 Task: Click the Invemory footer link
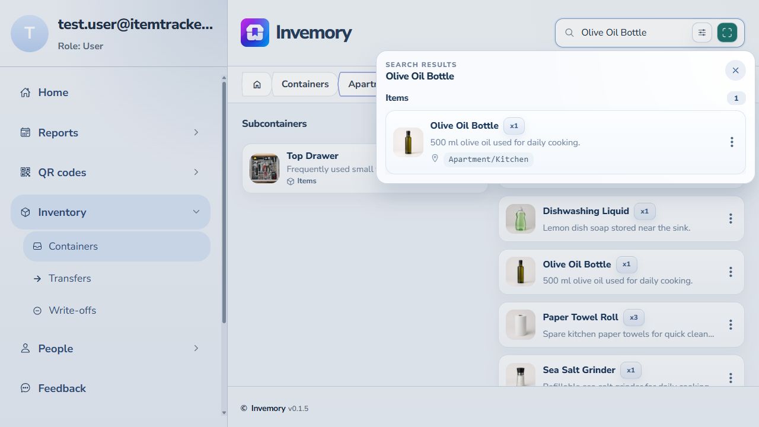[x=268, y=409]
